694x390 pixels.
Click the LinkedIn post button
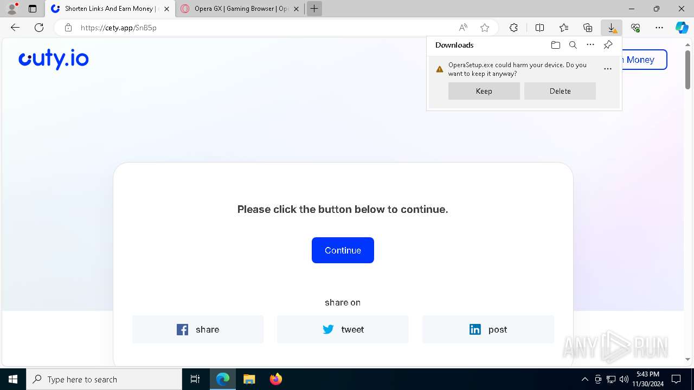488,329
